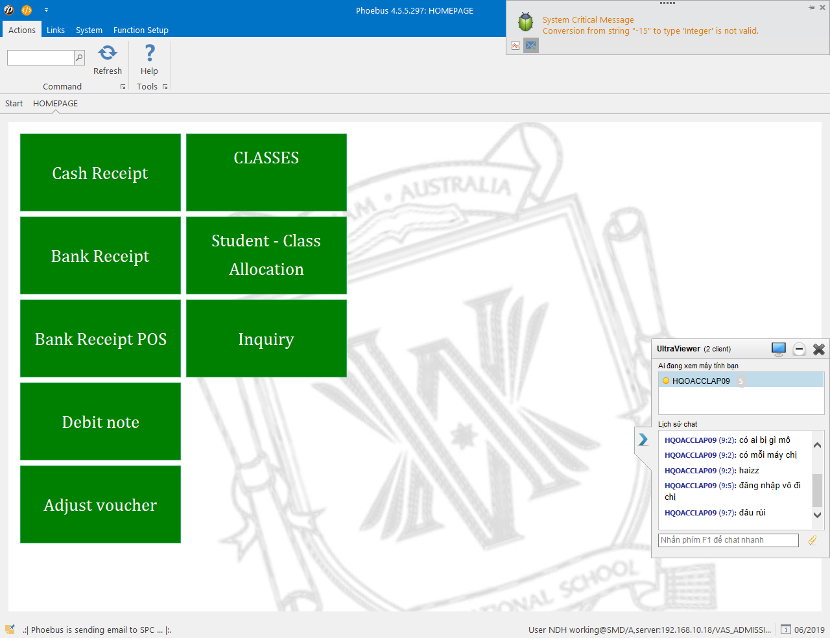Viewport: 830px width, 638px height.
Task: Click the envelope send-mail icon in notification
Action: (x=531, y=45)
